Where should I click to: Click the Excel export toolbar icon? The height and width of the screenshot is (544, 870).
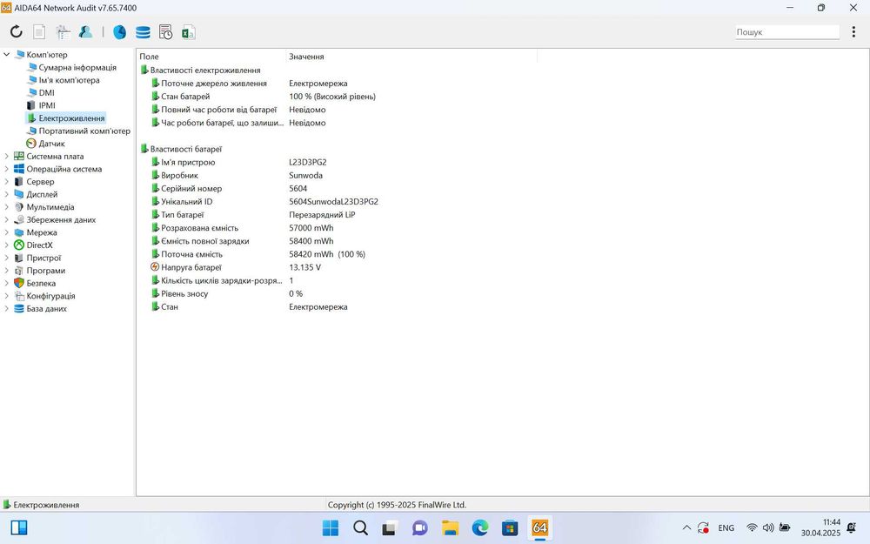pos(188,32)
